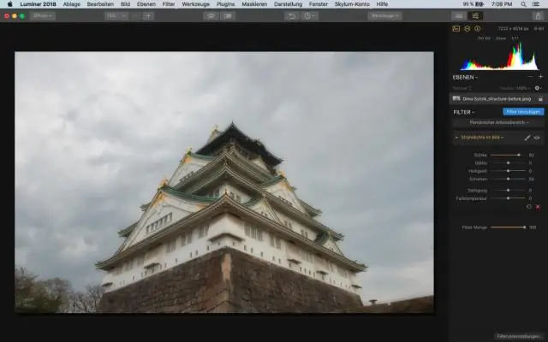Viewport: 548px width, 342px height.
Task: Open the Maskieren menu
Action: (253, 4)
